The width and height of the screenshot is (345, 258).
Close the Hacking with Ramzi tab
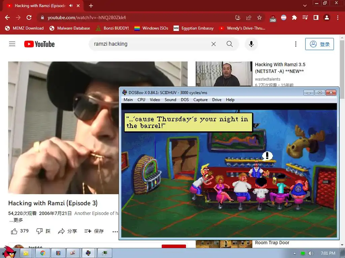coord(78,6)
